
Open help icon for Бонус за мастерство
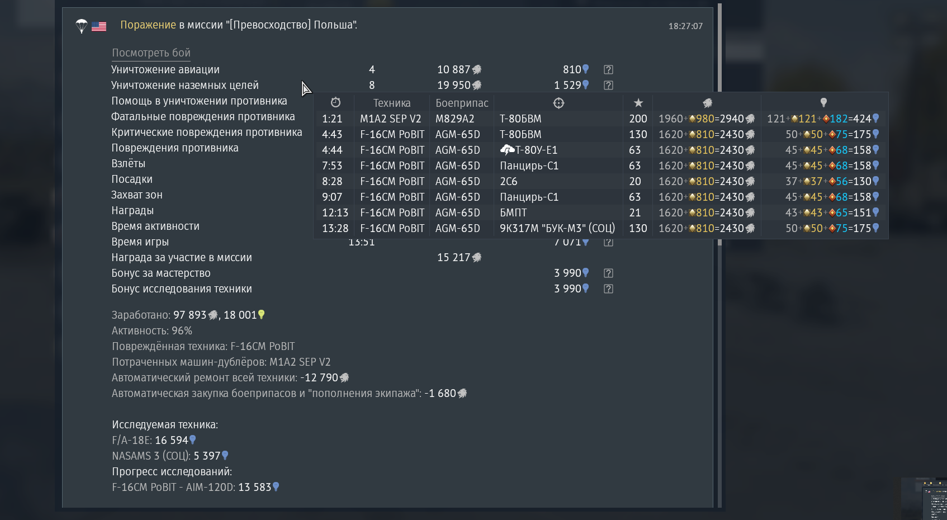(608, 273)
